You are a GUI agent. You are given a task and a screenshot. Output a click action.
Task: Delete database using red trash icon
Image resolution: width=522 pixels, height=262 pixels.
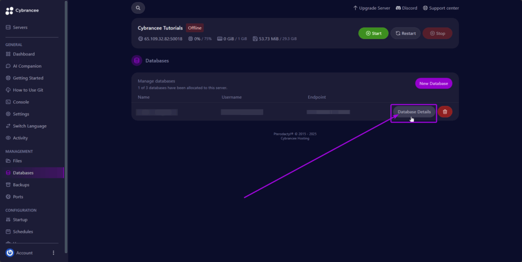coord(445,111)
